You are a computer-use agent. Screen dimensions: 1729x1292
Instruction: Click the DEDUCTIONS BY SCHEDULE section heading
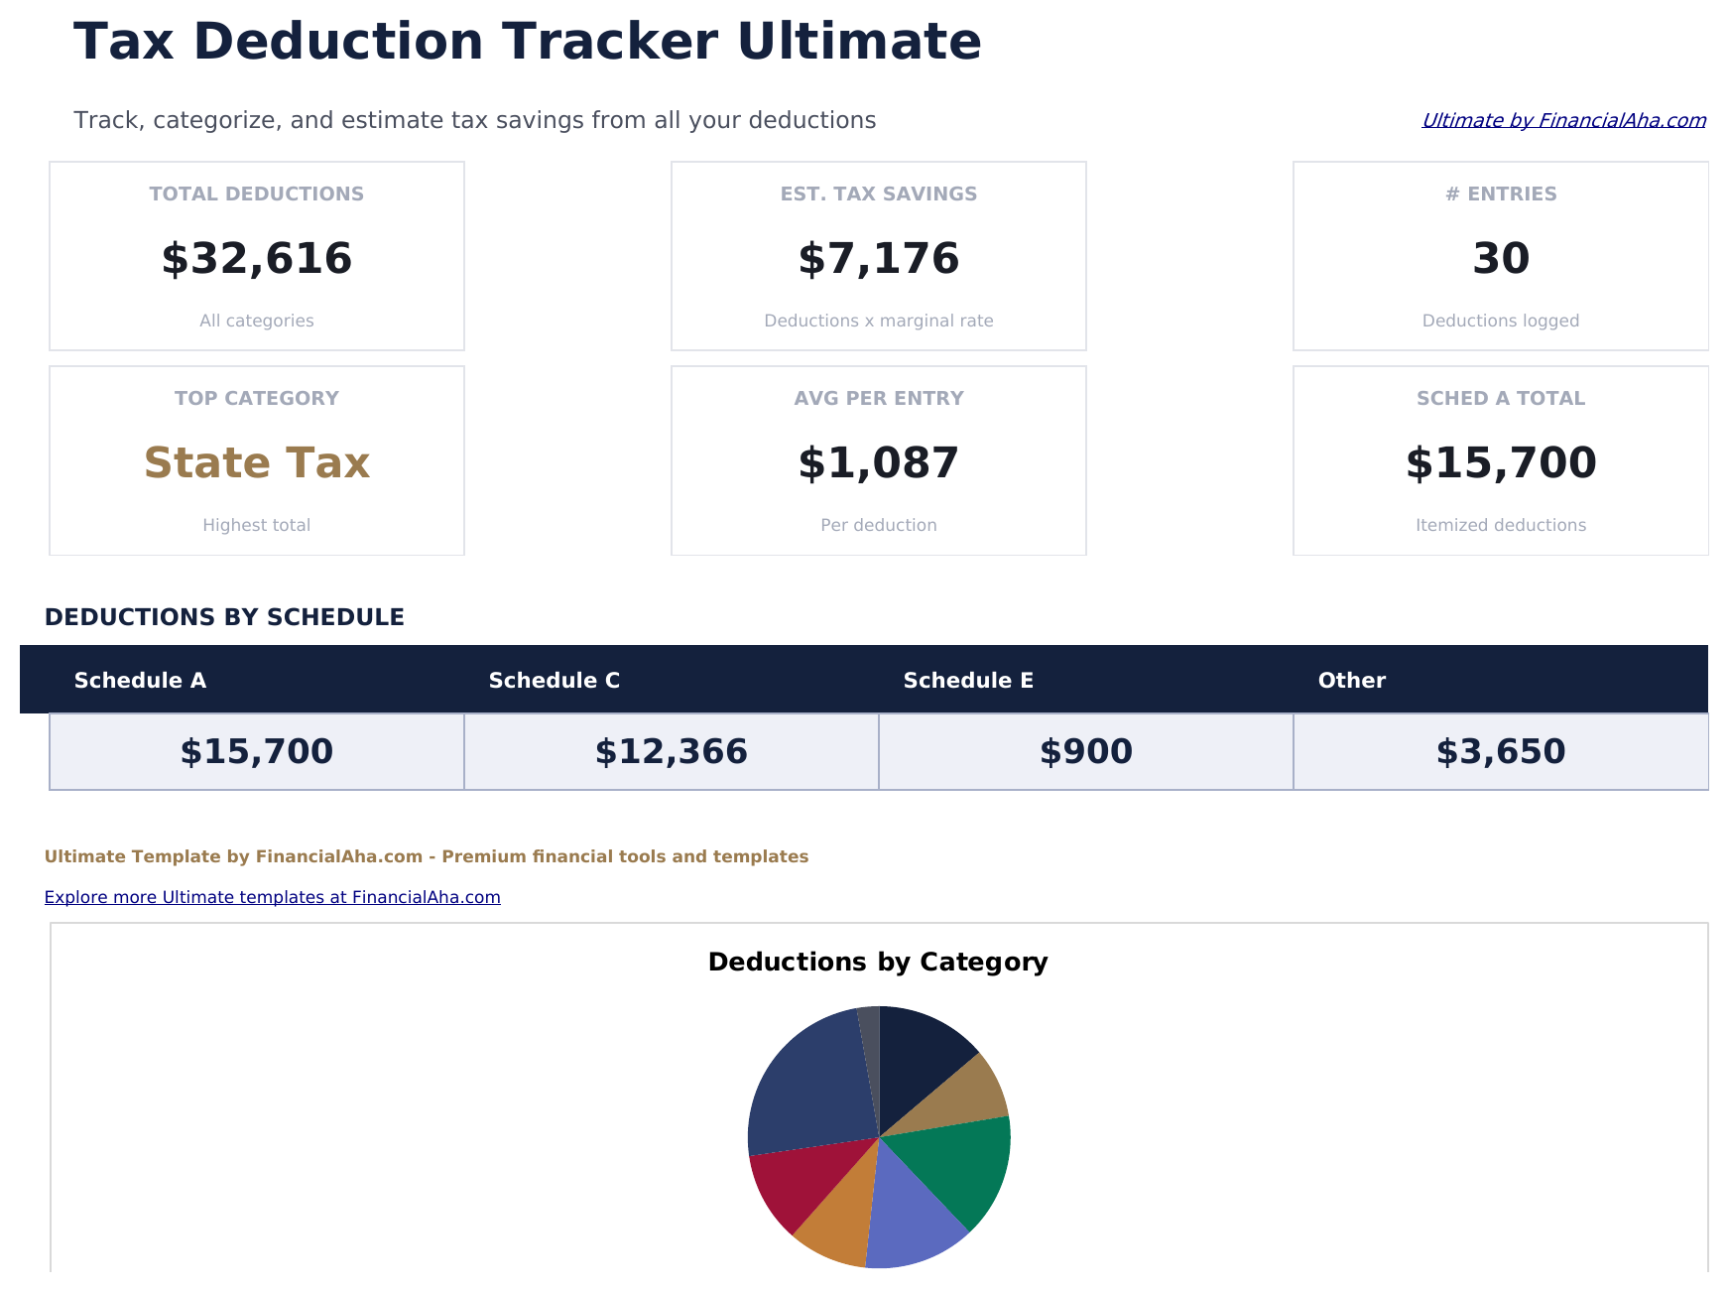coord(225,616)
